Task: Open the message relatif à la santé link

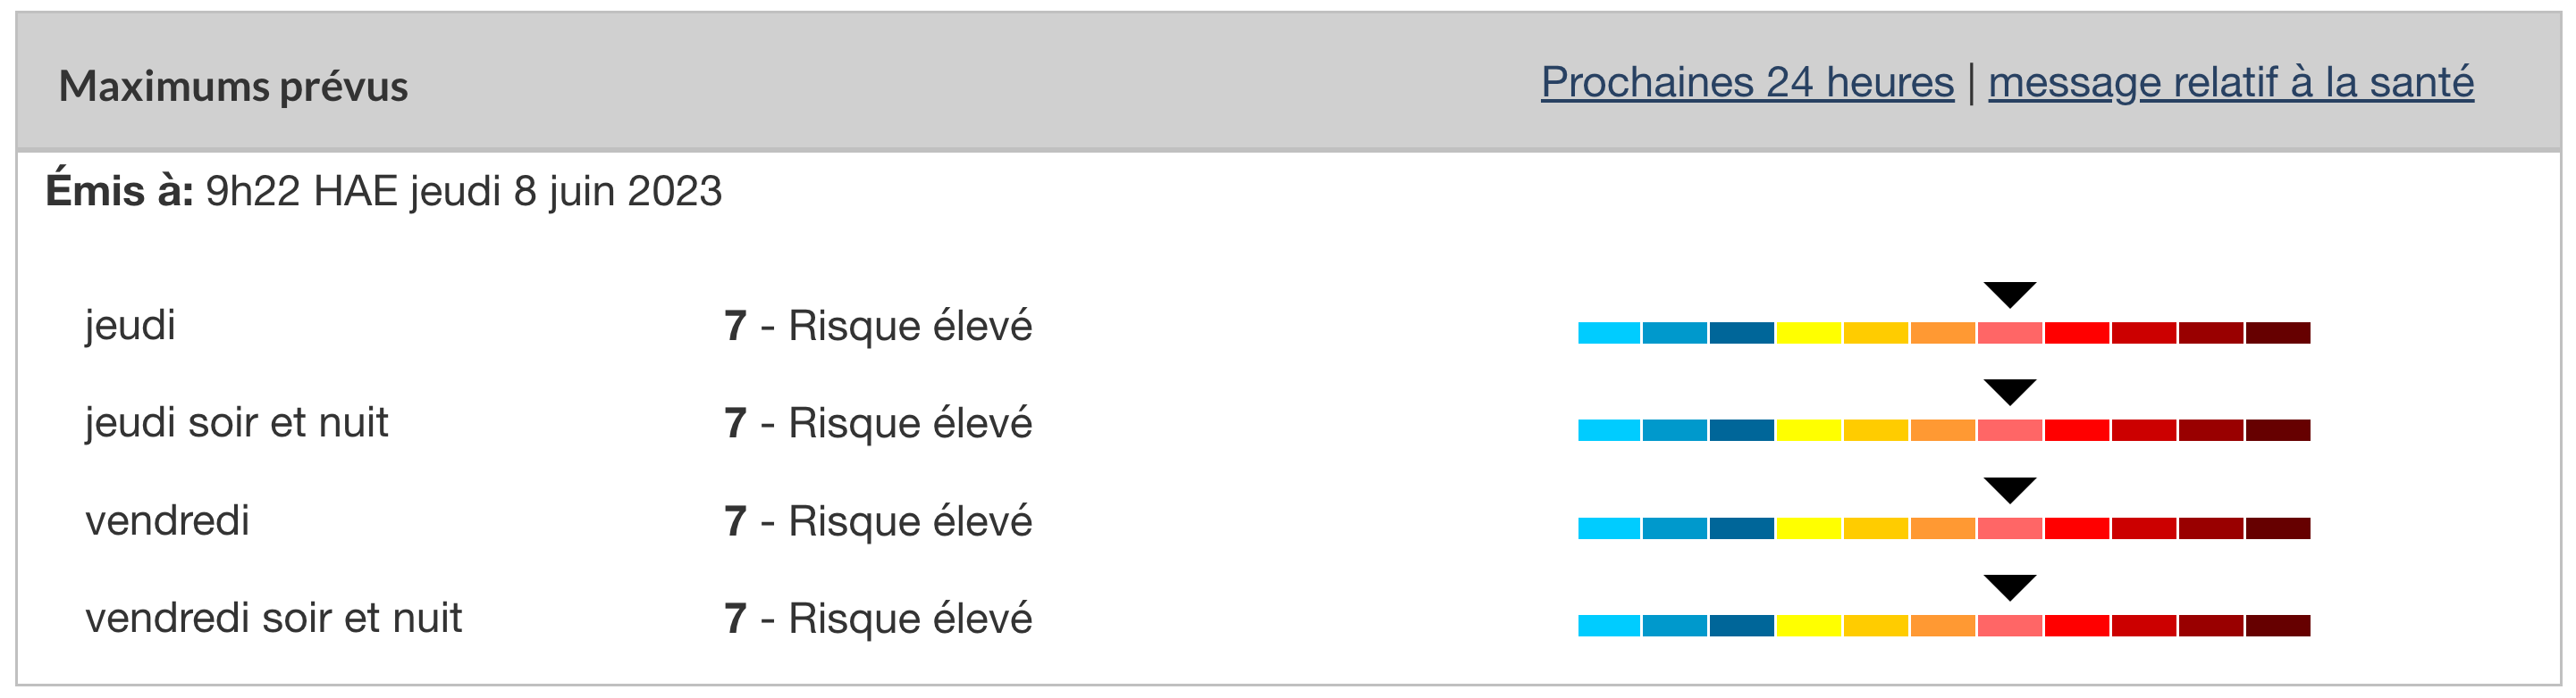Action: pos(2231,83)
